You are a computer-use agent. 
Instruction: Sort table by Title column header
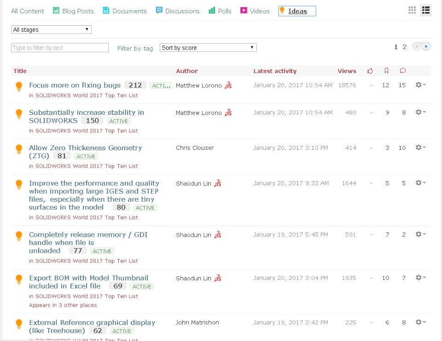pos(20,71)
